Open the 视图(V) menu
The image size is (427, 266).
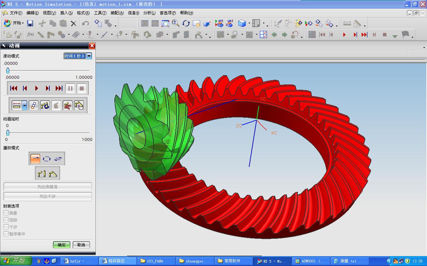click(x=49, y=13)
